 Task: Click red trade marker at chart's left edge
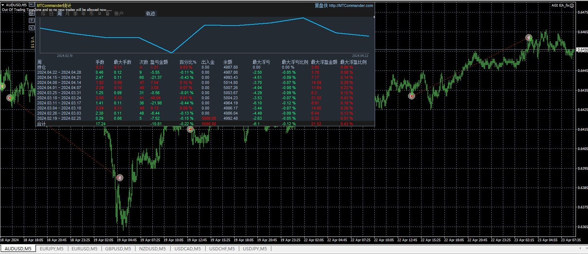[10, 98]
